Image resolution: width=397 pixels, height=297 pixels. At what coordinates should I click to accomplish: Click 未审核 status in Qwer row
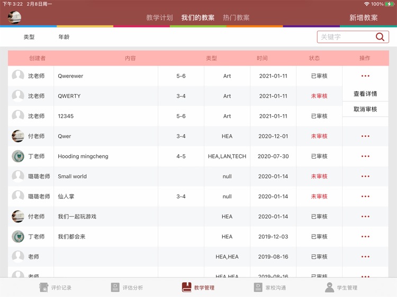tap(319, 136)
